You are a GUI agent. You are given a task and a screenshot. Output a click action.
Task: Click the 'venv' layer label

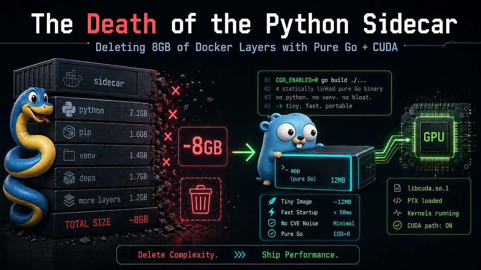[x=87, y=156]
